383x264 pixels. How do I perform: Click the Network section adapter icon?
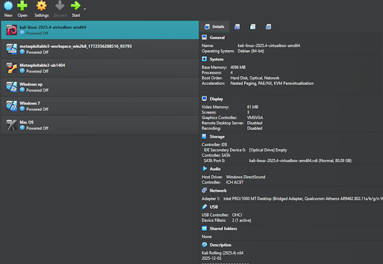[204, 190]
